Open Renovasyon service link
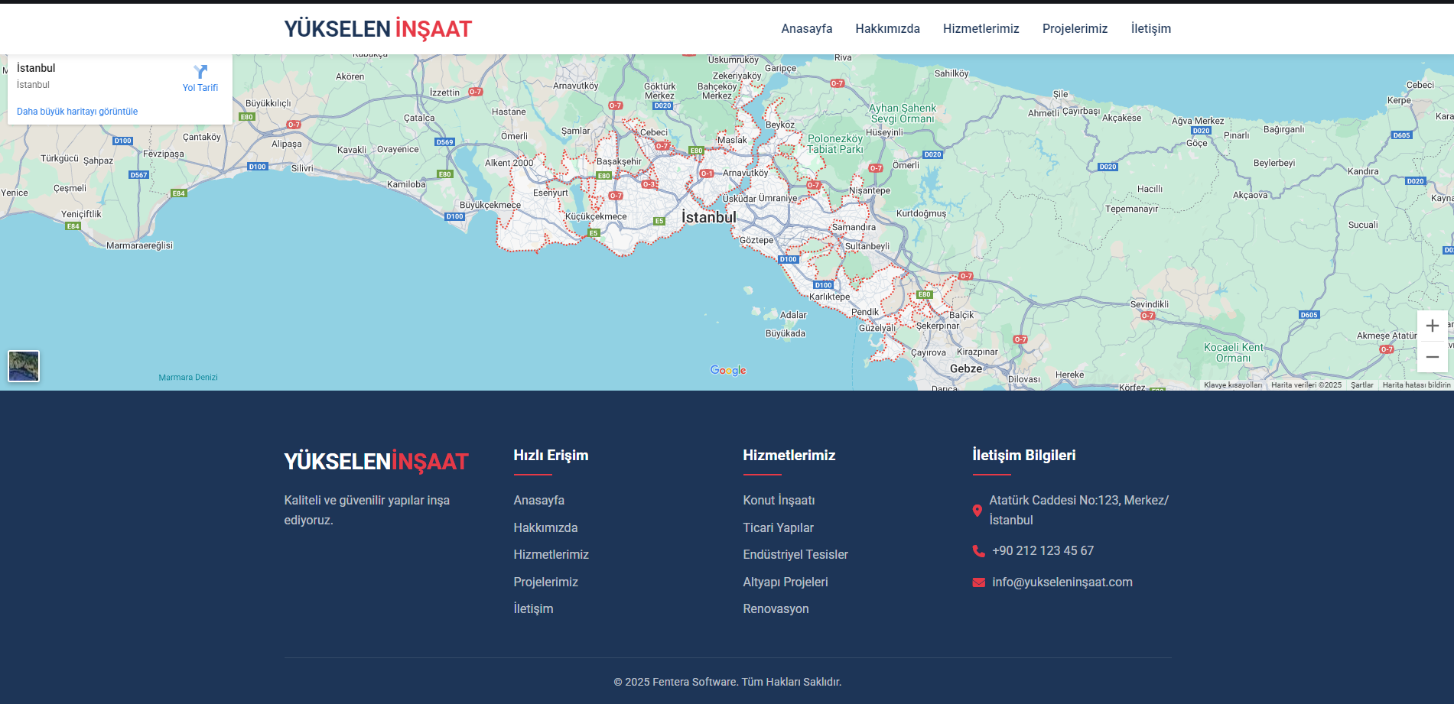The width and height of the screenshot is (1454, 704). click(x=776, y=608)
